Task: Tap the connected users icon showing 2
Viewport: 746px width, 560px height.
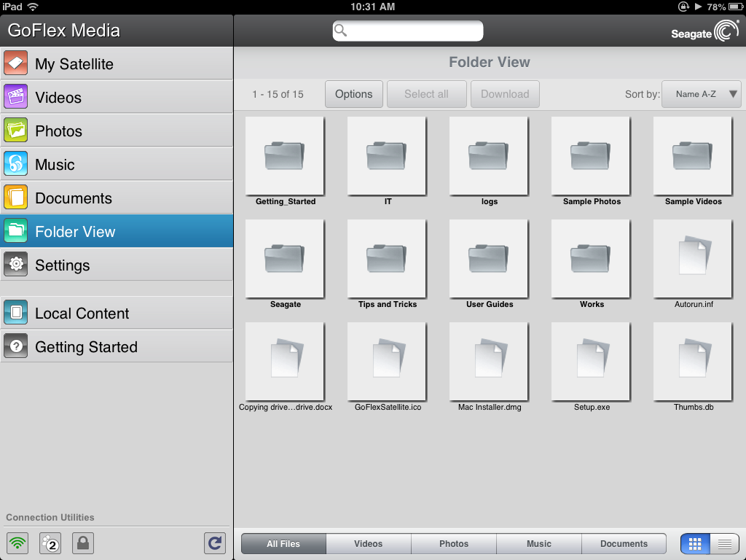Action: (x=50, y=542)
